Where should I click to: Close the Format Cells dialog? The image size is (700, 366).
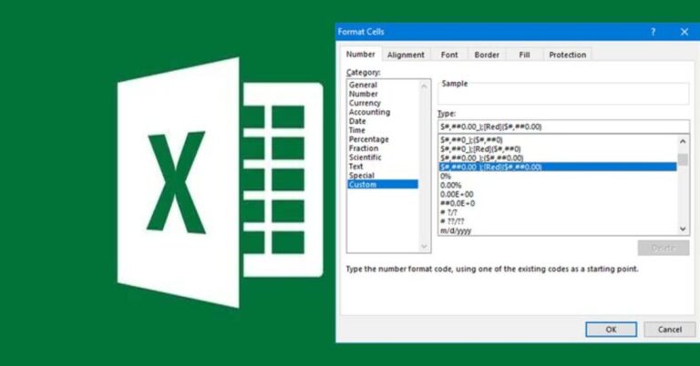click(x=685, y=32)
